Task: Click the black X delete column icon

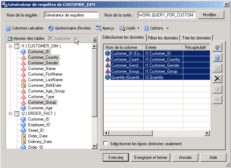Action: click(x=217, y=78)
